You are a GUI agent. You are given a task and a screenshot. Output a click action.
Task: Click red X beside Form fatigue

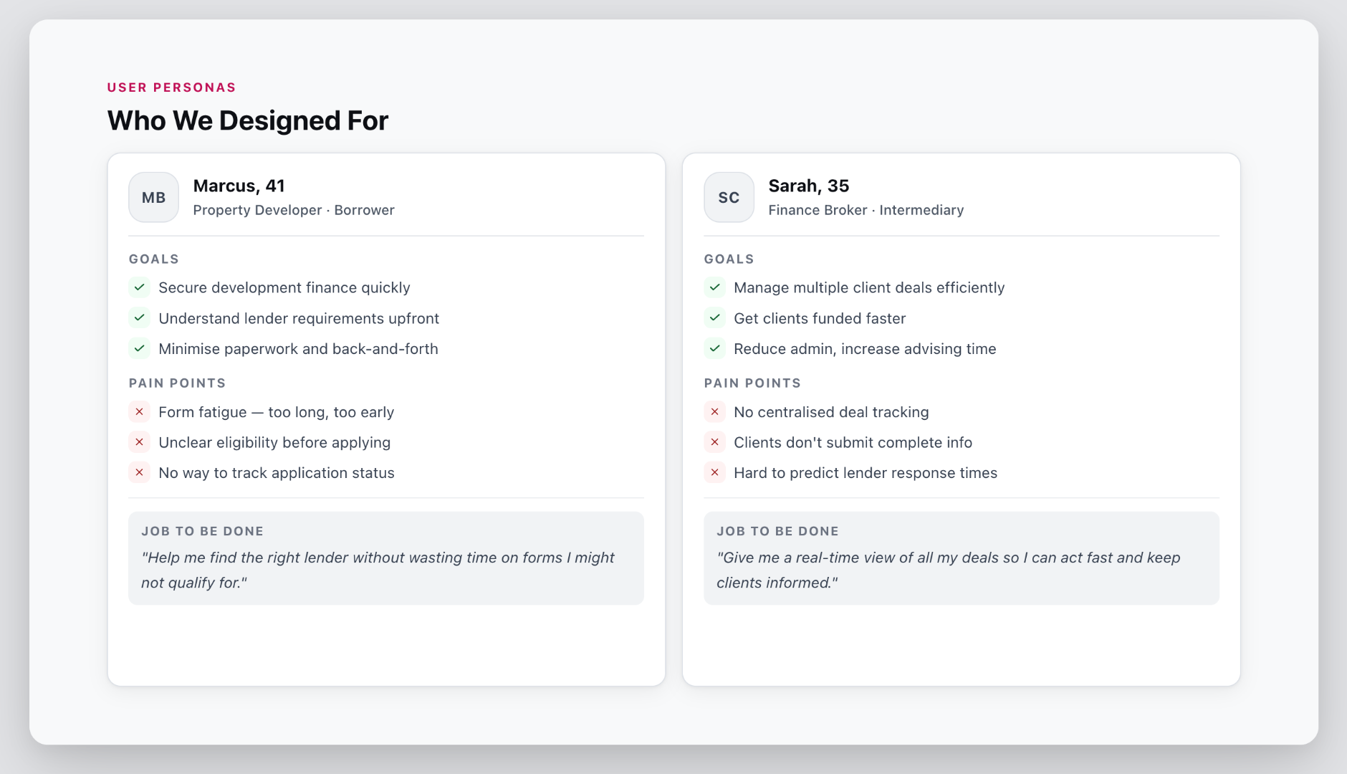click(140, 412)
